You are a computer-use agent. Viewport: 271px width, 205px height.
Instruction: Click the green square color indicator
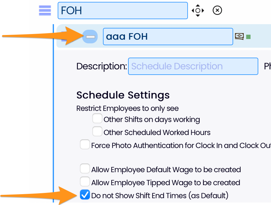[248, 37]
